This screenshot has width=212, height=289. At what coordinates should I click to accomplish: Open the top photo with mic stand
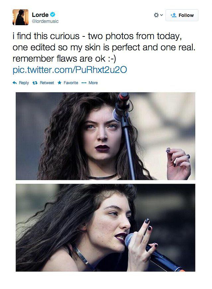coord(106,136)
